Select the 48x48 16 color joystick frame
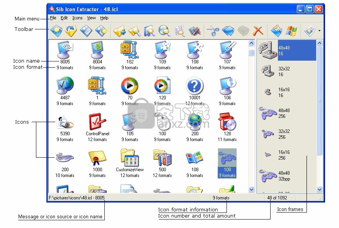 (x=287, y=50)
